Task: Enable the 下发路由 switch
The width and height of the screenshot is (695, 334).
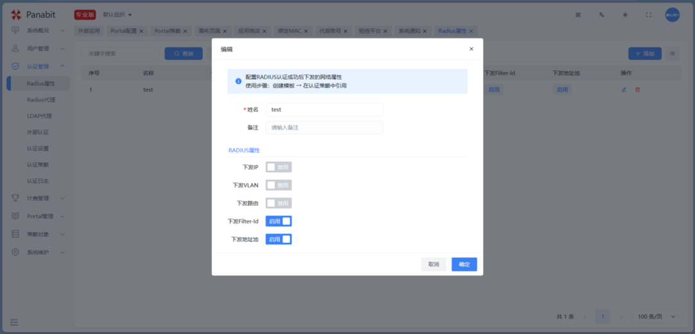Action: click(x=279, y=203)
